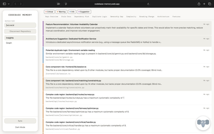Click the backend/core/matching/constraints.py file path
Viewport: 214px width, 134px height.
[x=65, y=87]
